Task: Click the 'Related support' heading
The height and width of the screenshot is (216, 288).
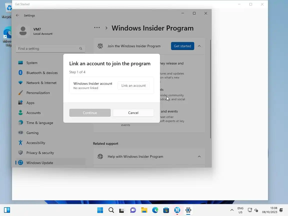Action: [x=105, y=144]
